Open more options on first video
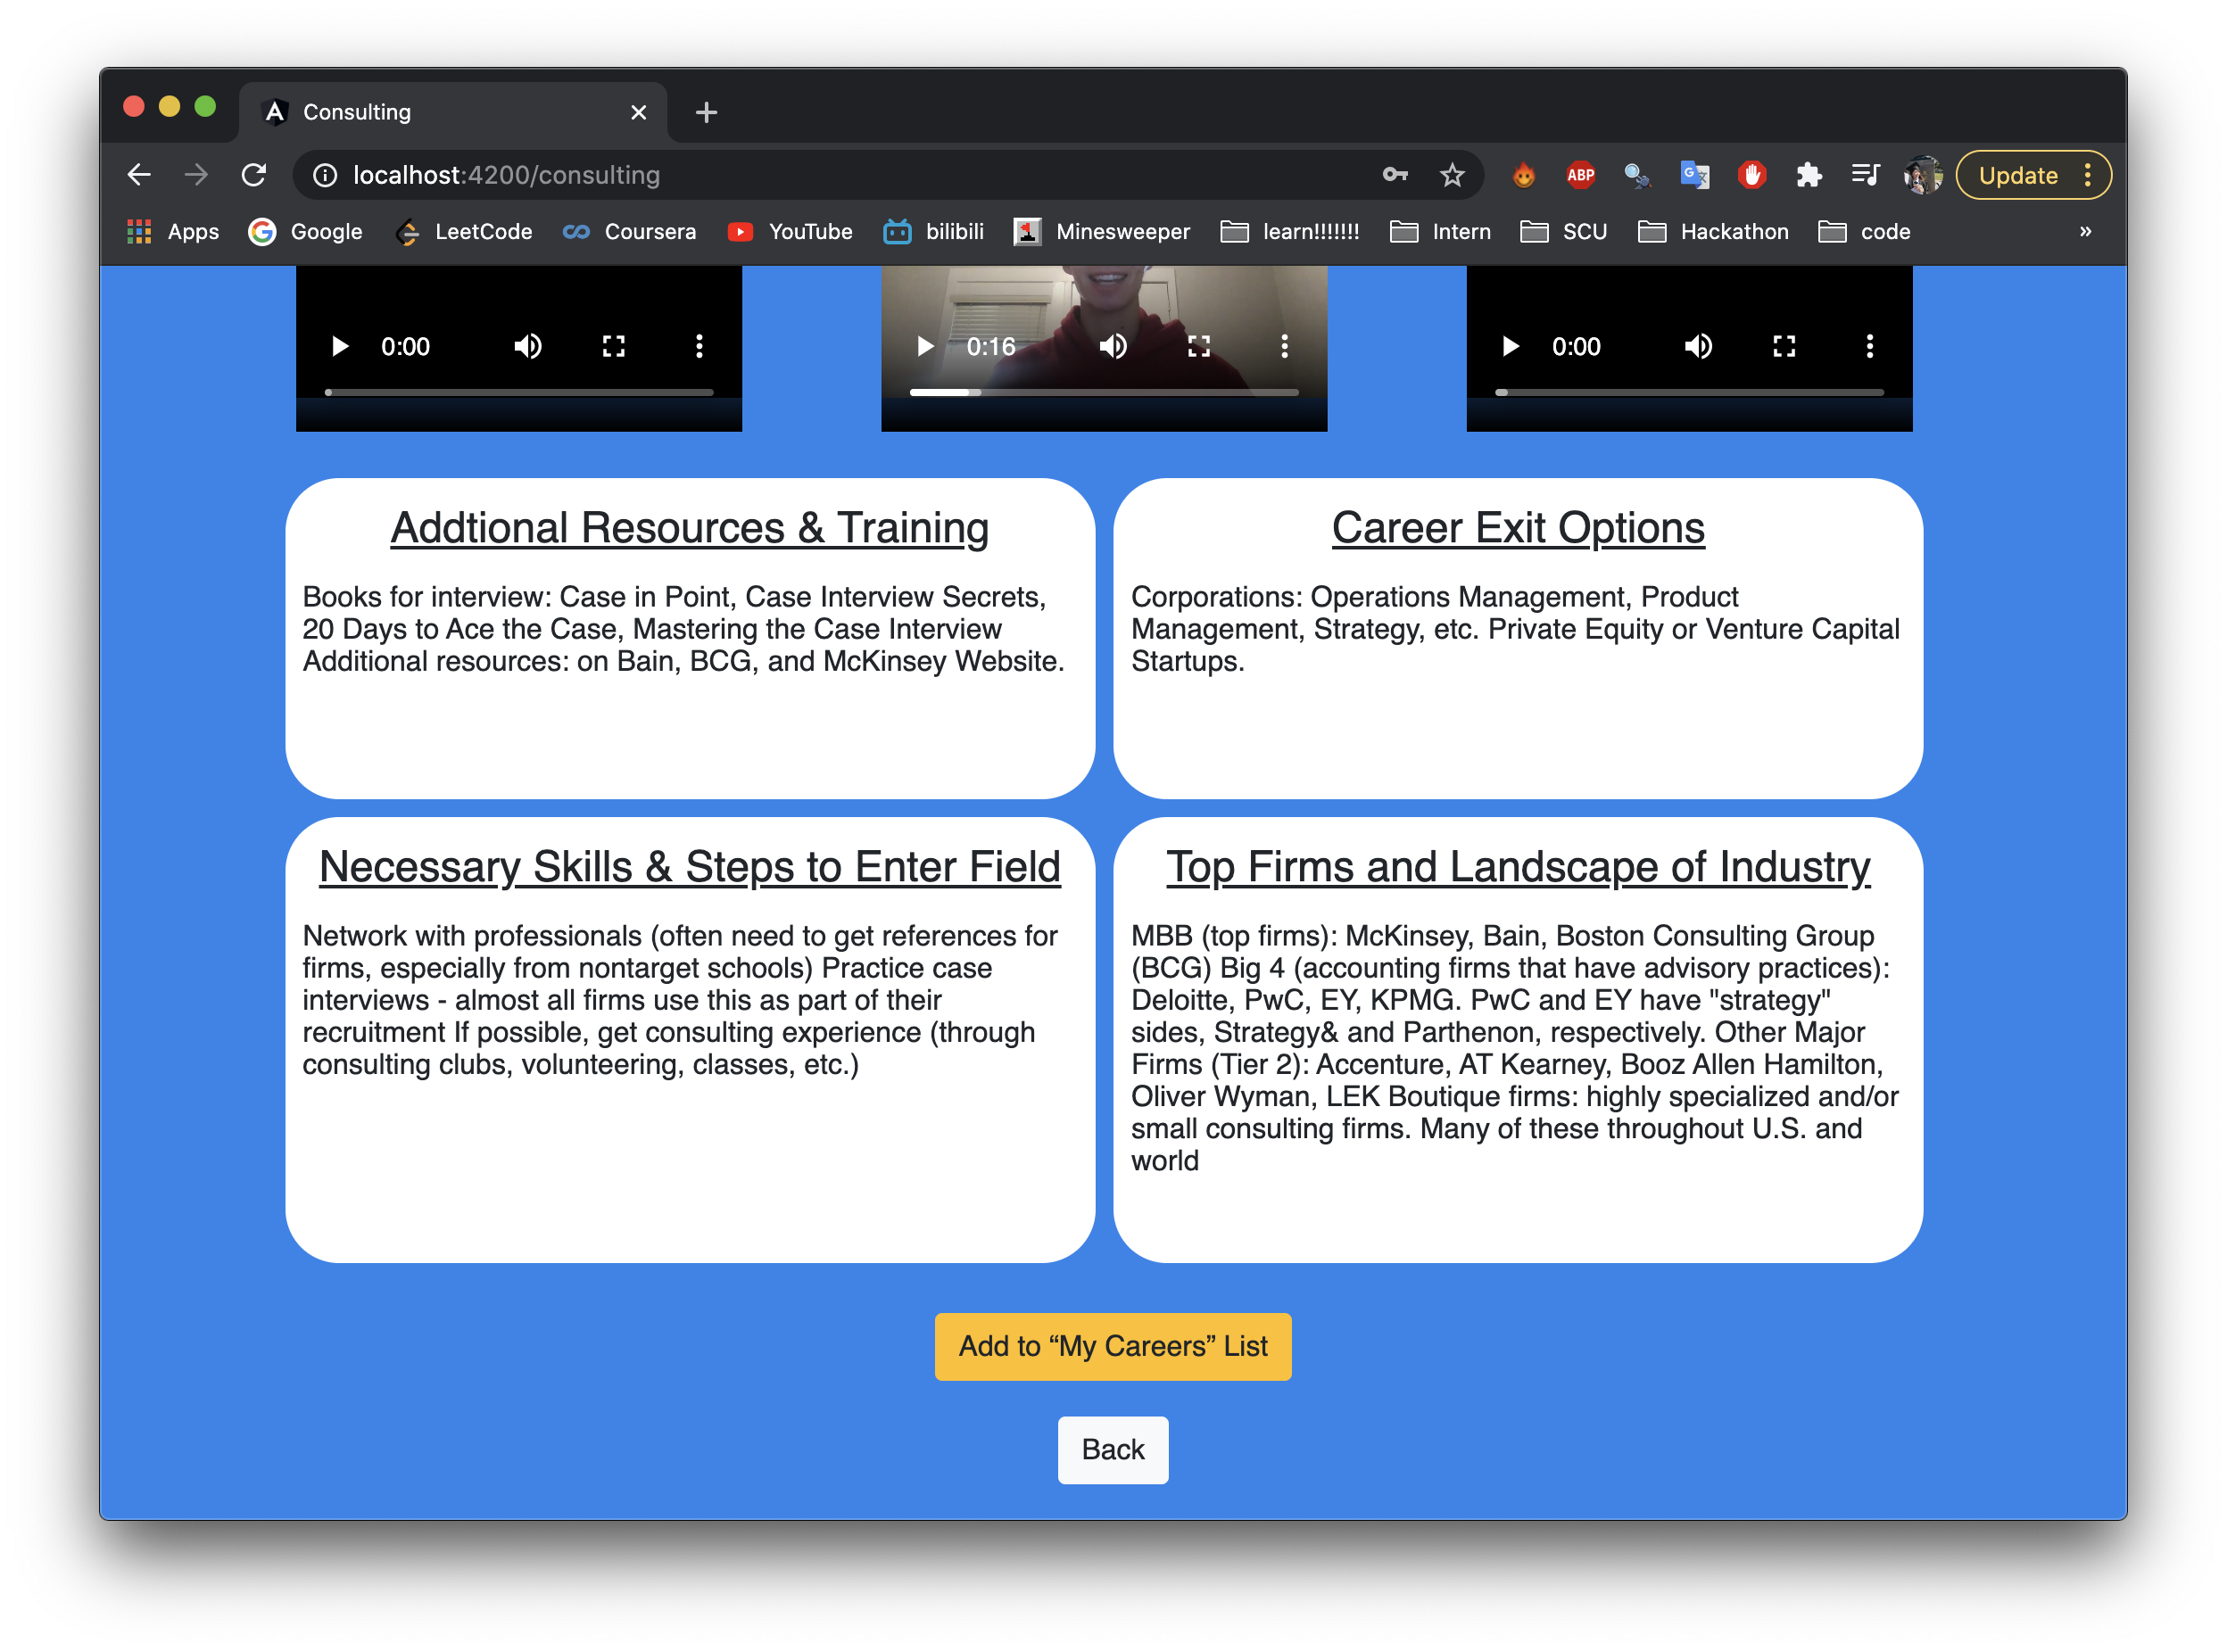This screenshot has height=1652, width=2227. coord(699,347)
